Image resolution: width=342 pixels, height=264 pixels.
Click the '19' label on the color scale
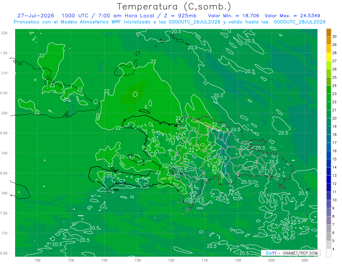click(335, 126)
